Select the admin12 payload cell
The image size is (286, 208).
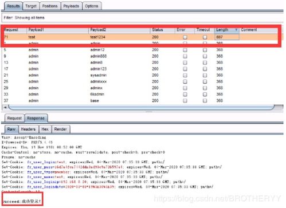97,50
